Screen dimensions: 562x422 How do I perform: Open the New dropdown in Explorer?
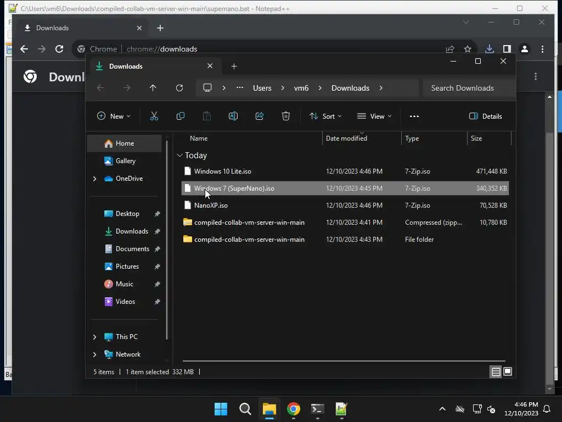click(x=114, y=116)
